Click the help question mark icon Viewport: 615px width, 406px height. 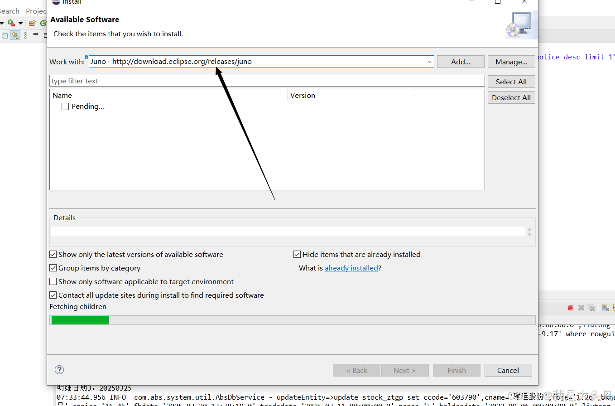pyautogui.click(x=59, y=370)
